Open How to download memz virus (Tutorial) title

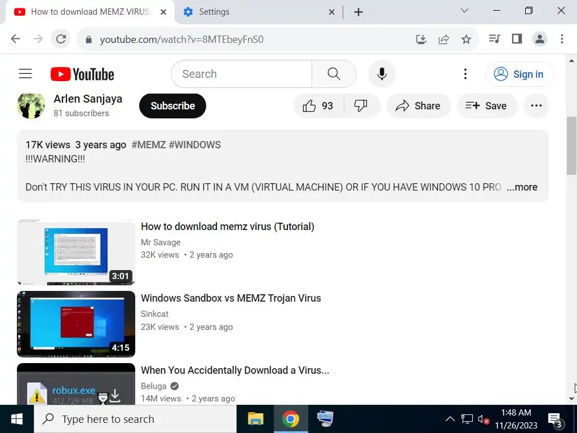click(228, 227)
